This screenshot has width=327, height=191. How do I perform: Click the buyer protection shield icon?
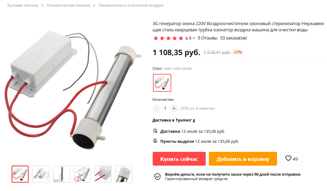pos(157,177)
